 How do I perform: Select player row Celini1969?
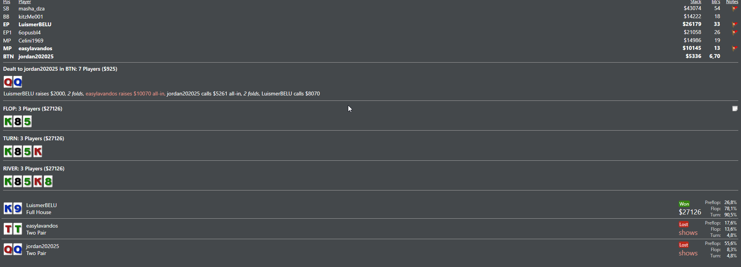click(x=31, y=41)
